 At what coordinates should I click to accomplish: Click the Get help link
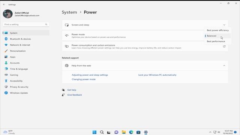coord(72,90)
